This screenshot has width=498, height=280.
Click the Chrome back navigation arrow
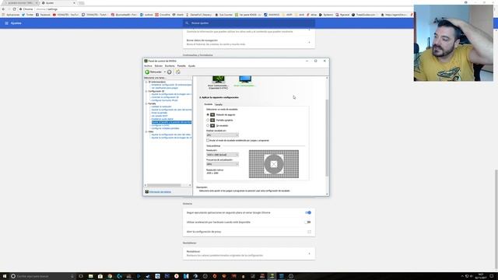coord(3,9)
